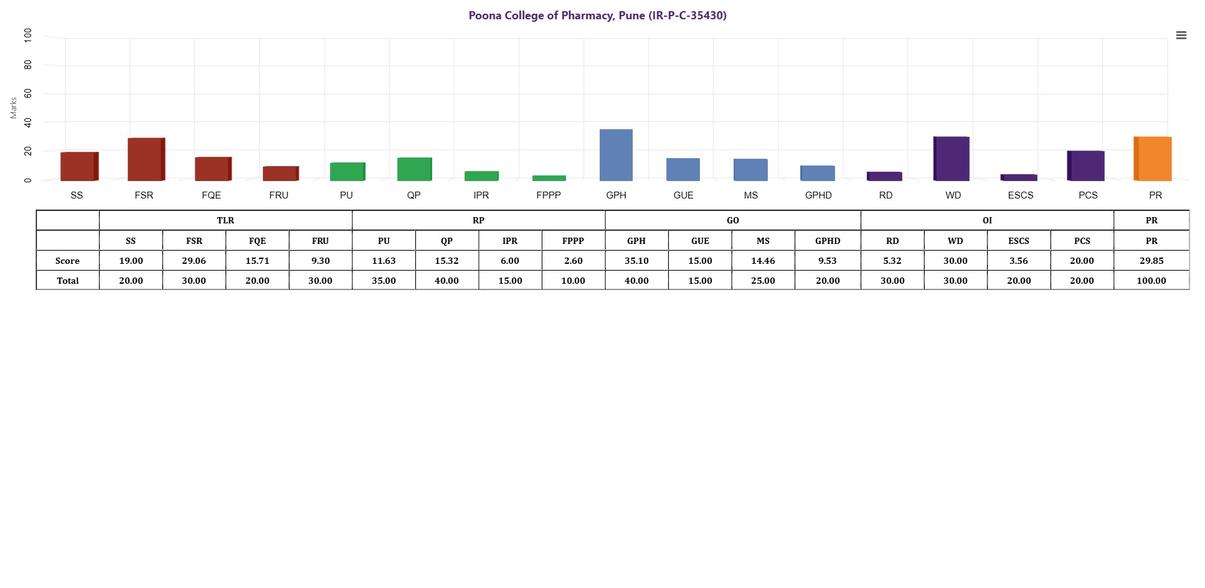Click the RD score cell 5.32
The width and height of the screenshot is (1205, 588).
(892, 261)
